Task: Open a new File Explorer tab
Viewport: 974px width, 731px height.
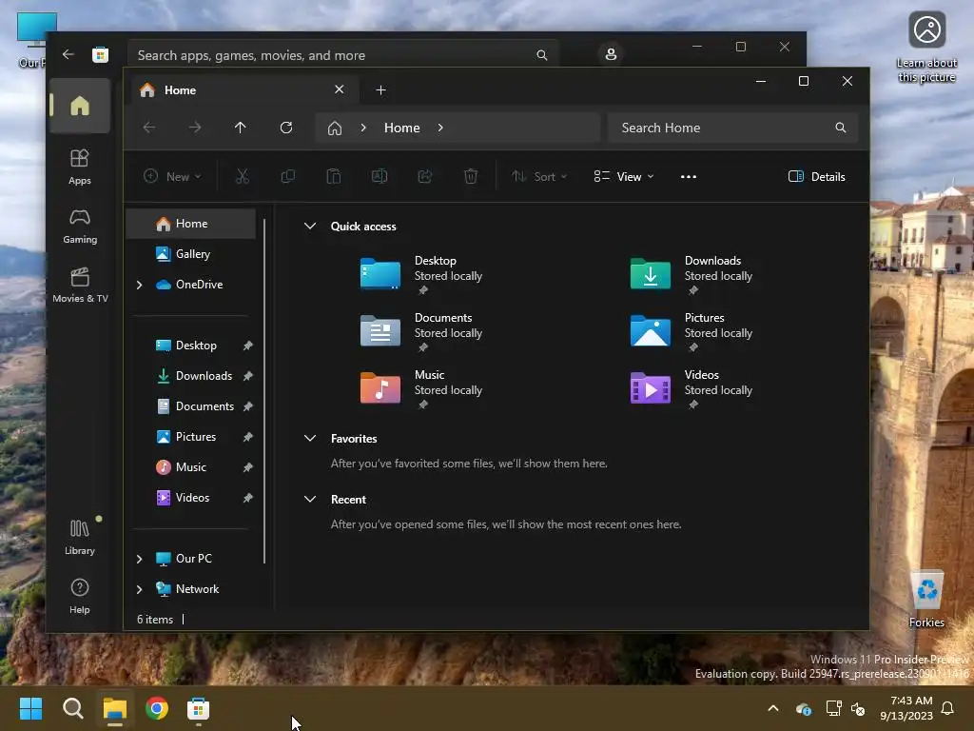Action: pos(380,90)
